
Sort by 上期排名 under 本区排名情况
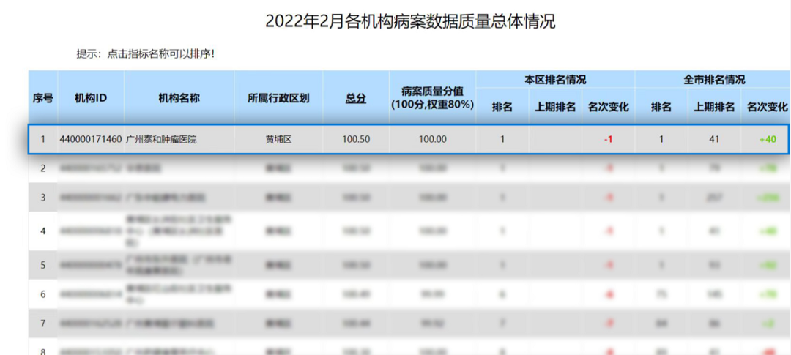[555, 107]
